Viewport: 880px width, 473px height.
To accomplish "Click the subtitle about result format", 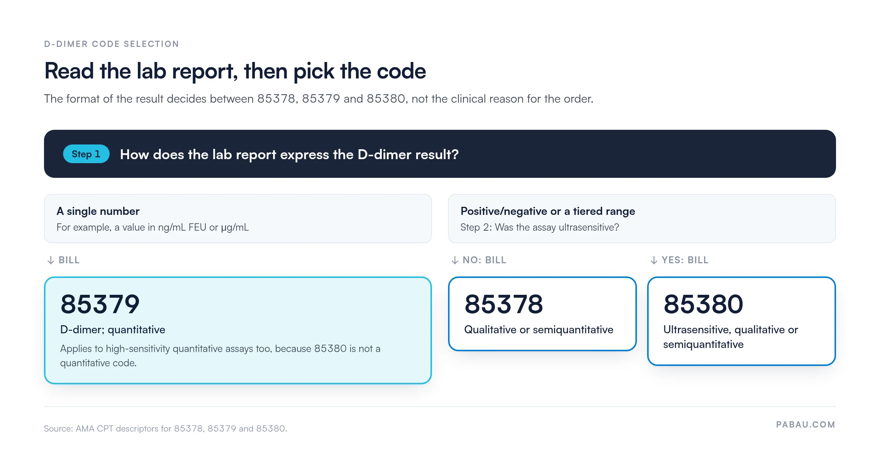I will click(x=319, y=99).
